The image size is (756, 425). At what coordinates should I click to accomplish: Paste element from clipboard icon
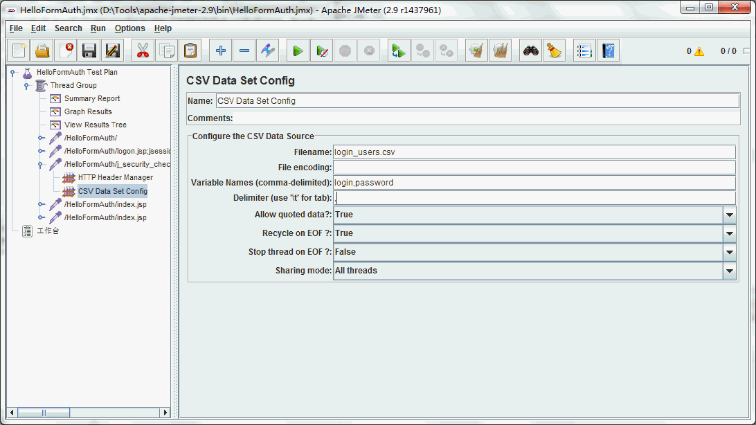tap(190, 51)
